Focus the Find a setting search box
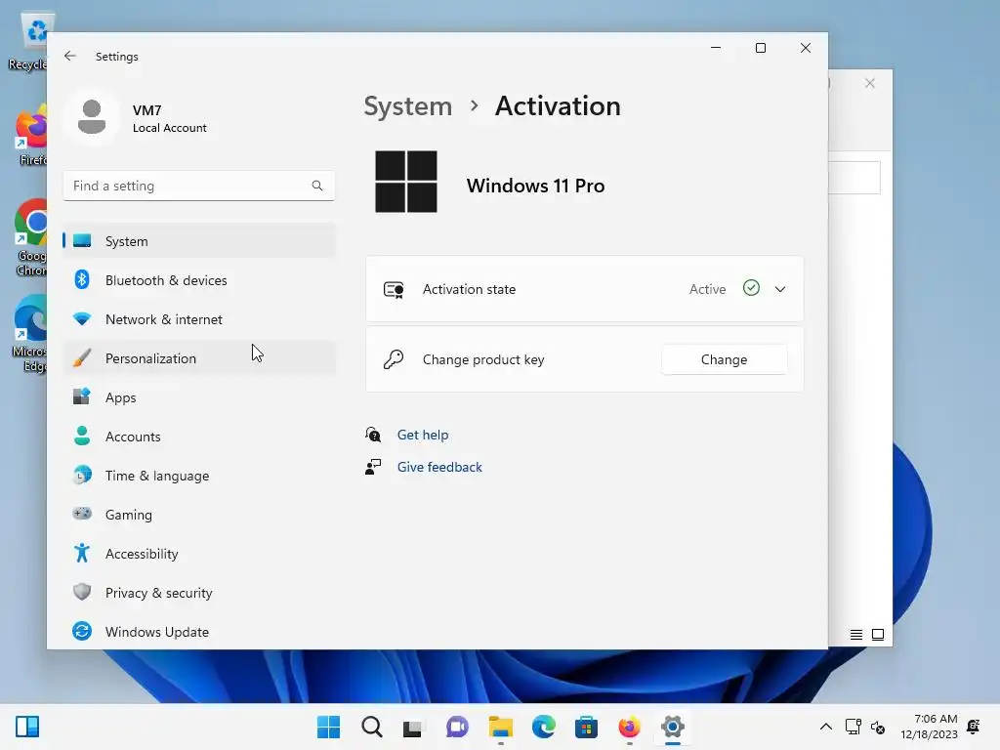The image size is (1000, 750). 199,186
